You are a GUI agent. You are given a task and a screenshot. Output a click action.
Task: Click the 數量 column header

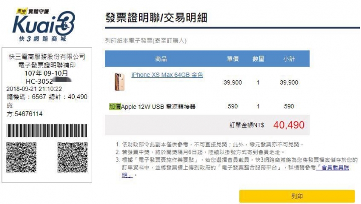click(258, 59)
